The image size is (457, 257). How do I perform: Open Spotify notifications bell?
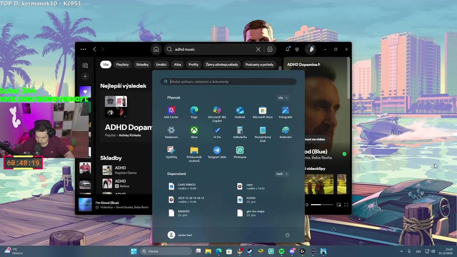(x=287, y=49)
